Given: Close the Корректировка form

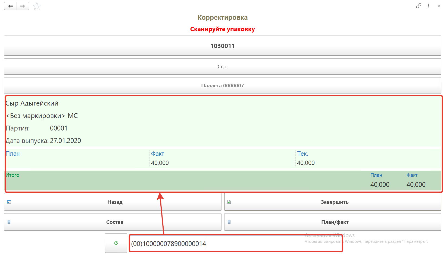Looking at the screenshot, I should click(x=439, y=6).
